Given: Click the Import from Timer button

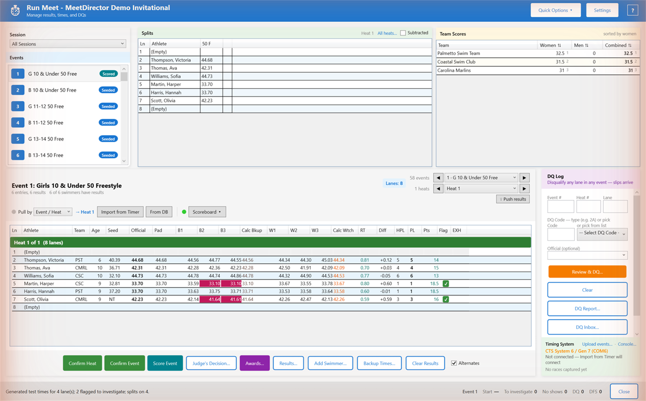Looking at the screenshot, I should (120, 212).
